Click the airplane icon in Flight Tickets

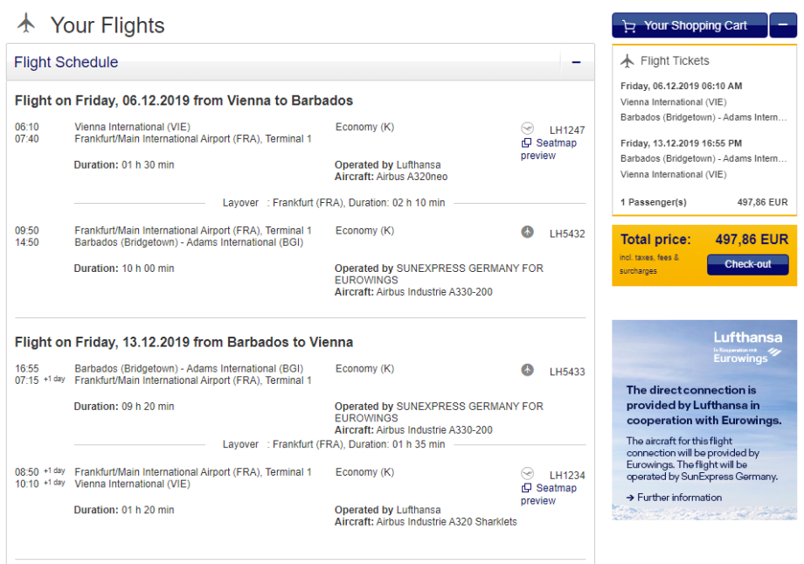click(627, 61)
